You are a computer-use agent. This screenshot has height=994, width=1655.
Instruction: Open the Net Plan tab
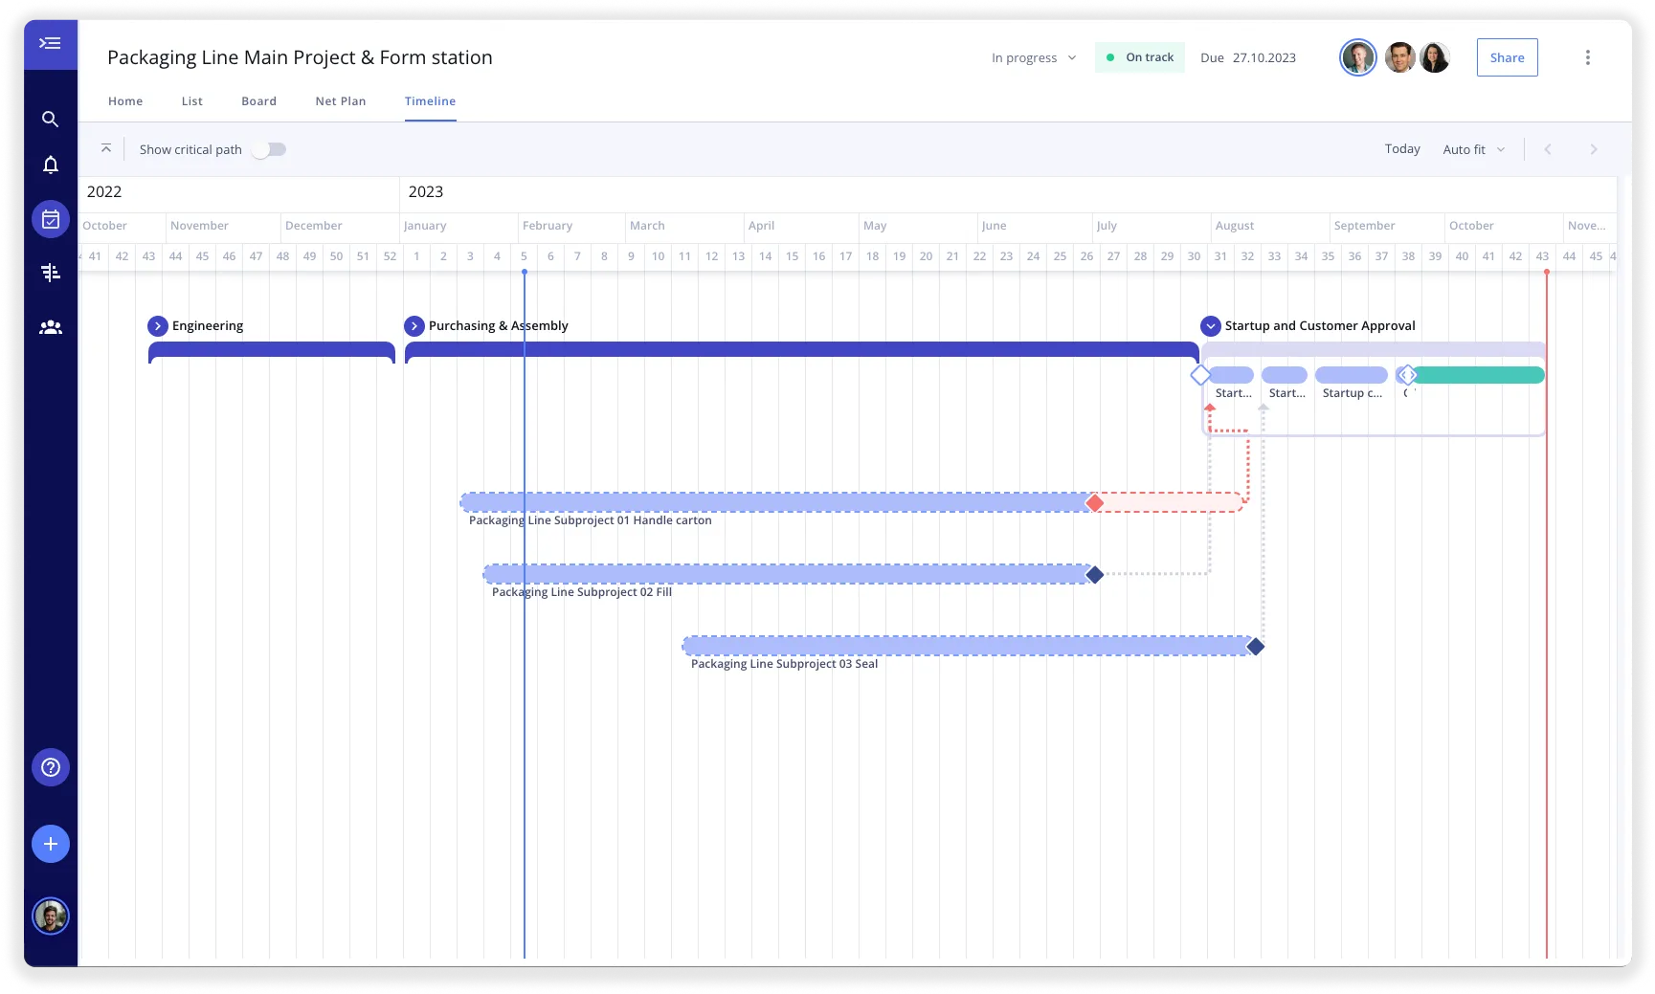[x=340, y=100]
